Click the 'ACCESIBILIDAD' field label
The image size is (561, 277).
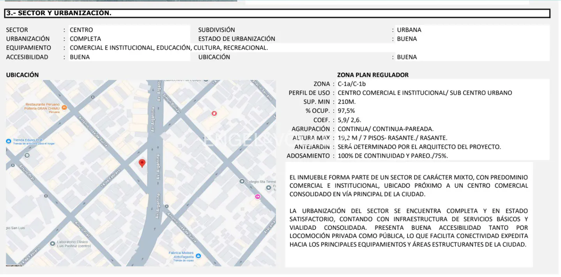(x=27, y=57)
